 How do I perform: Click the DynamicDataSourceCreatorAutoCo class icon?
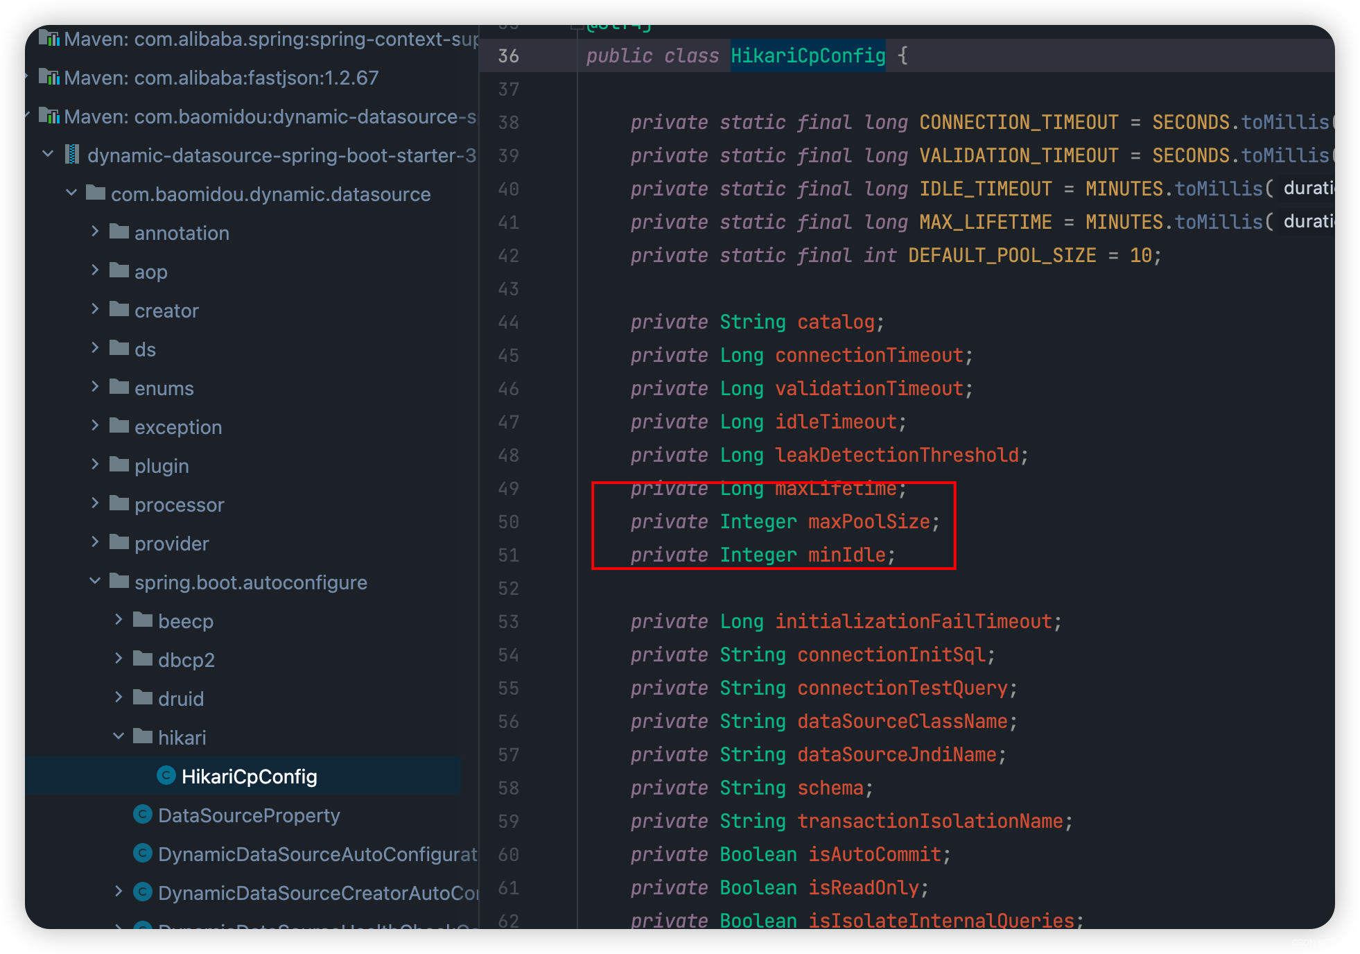point(142,892)
